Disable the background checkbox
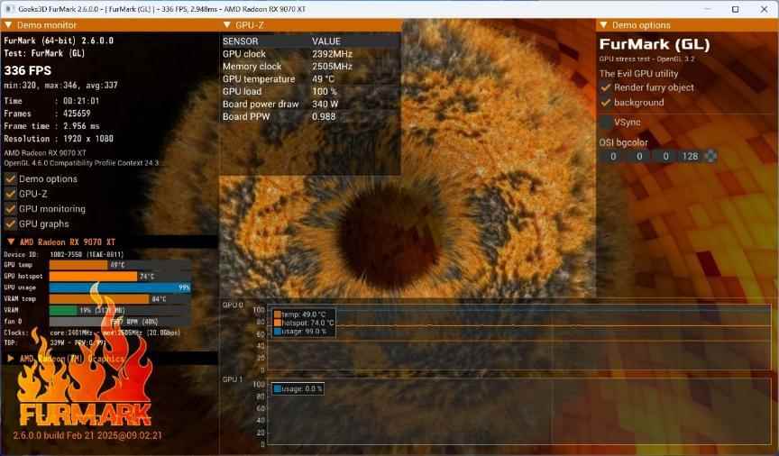This screenshot has height=456, width=779. (x=606, y=103)
